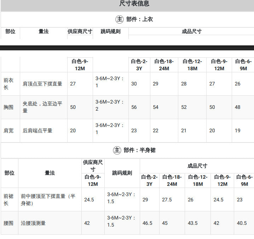Click 供应商尺寸 header in the 上衣 table
The height and width of the screenshot is (239, 254).
click(x=80, y=31)
